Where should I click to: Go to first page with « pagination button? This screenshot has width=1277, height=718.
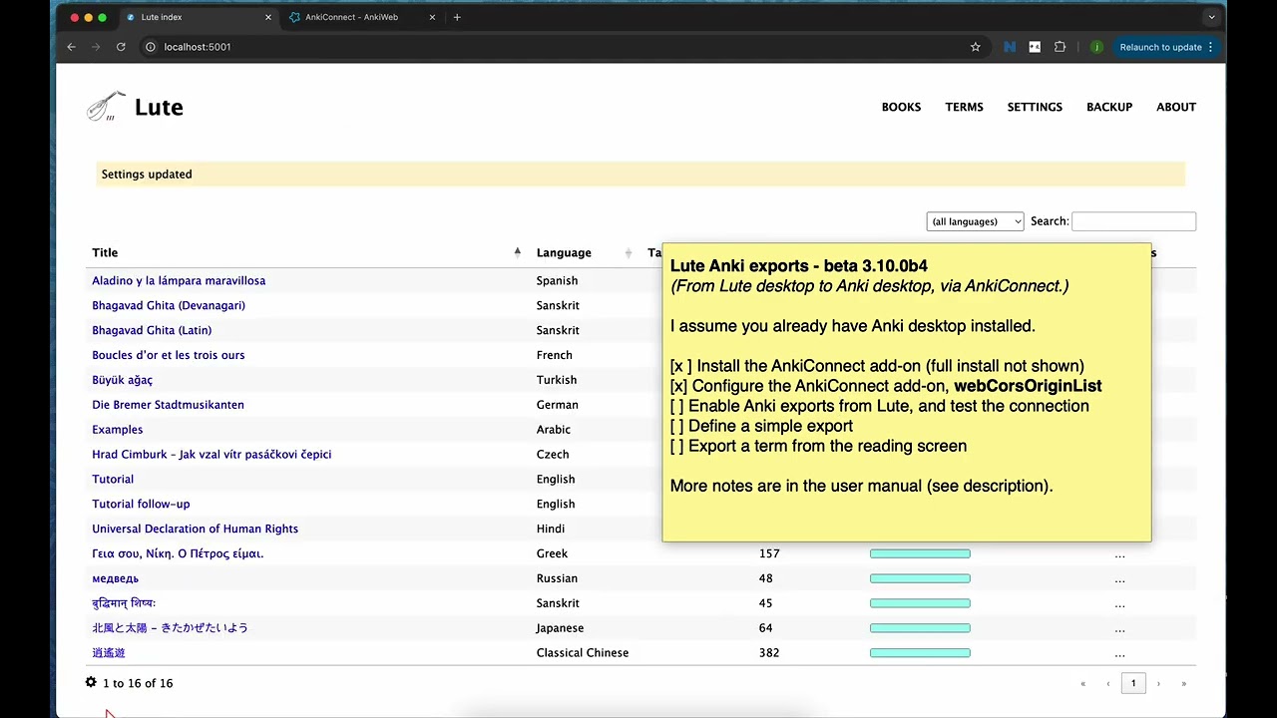coord(1083,684)
